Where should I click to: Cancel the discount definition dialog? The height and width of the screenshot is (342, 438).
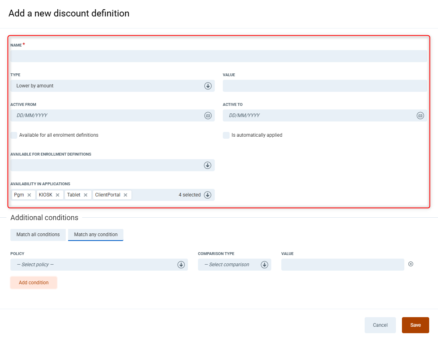coord(380,325)
